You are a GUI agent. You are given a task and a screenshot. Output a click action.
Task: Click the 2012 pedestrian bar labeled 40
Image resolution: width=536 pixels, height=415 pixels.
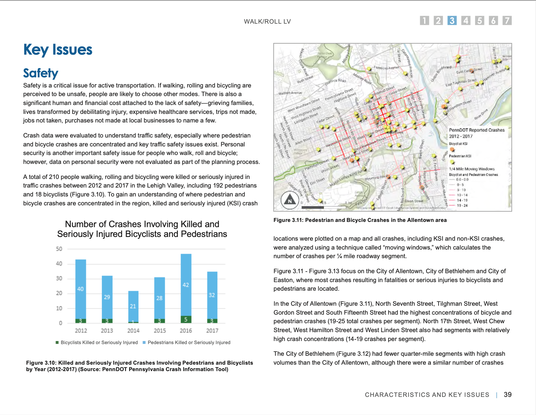(x=81, y=289)
